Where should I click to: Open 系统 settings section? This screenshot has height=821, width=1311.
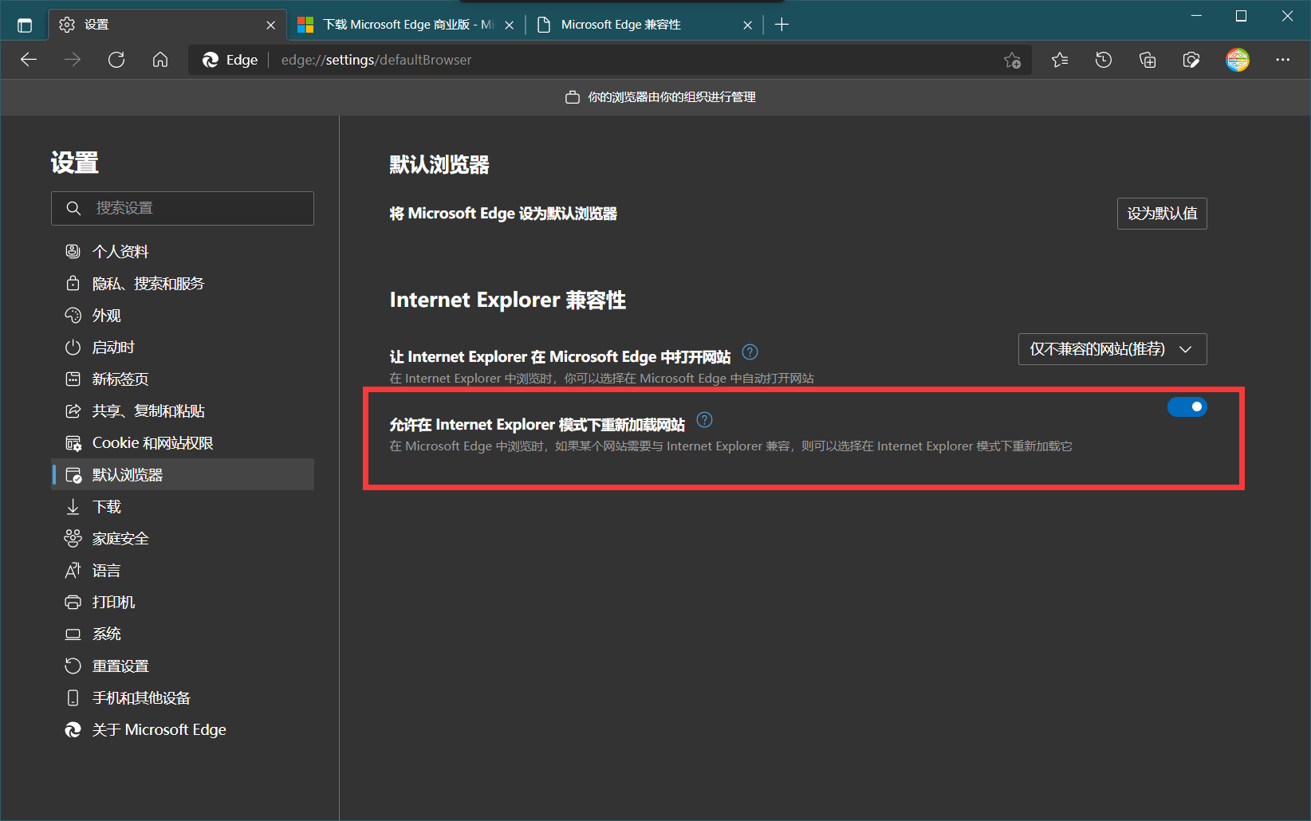(183, 634)
